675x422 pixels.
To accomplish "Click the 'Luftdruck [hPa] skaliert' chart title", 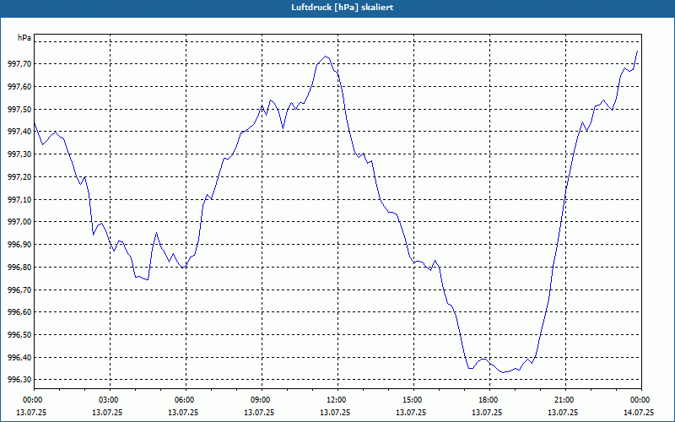I will pyautogui.click(x=342, y=8).
